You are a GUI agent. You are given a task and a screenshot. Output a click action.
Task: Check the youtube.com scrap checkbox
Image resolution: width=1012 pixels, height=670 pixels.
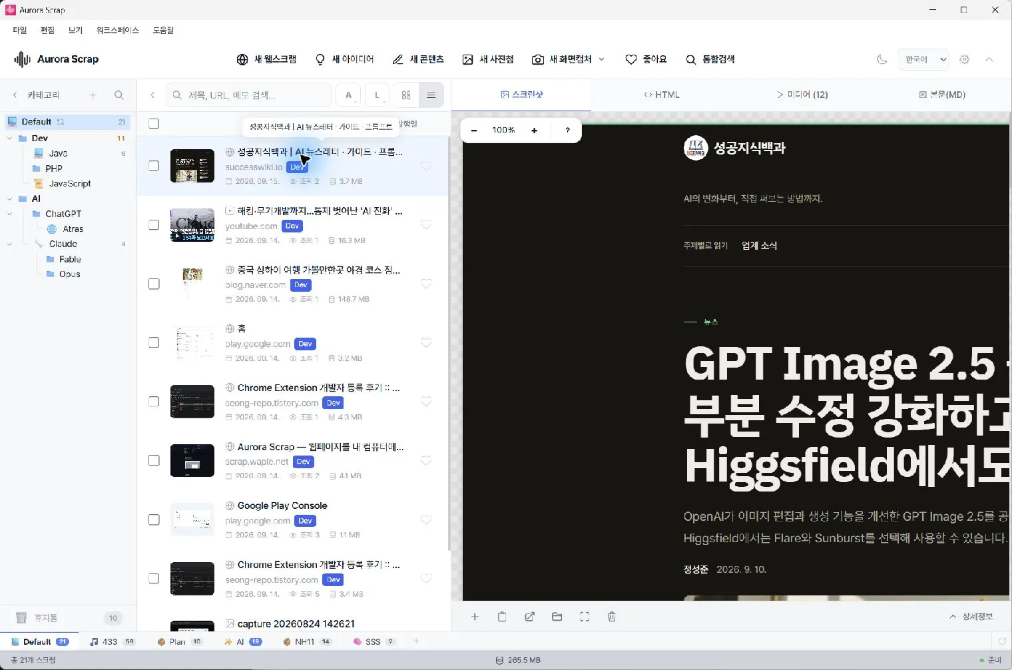click(x=154, y=224)
